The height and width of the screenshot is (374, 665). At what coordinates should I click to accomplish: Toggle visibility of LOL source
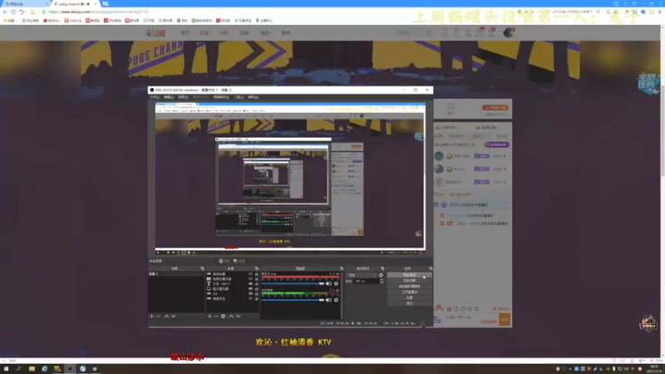[x=251, y=293]
